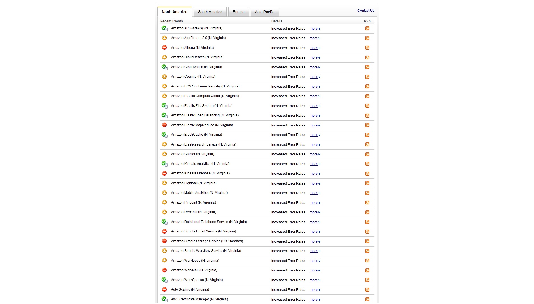Show more details for Amazon Kinesis Analytics

[315, 164]
